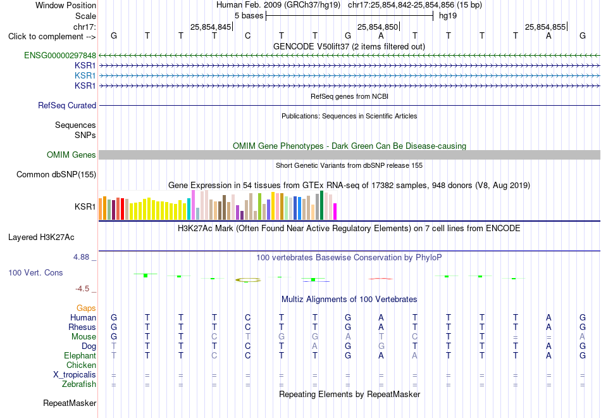The width and height of the screenshot is (601, 418).
Task: Click 'Publications: Sequences in Scientific Articles' title
Action: click(x=349, y=116)
